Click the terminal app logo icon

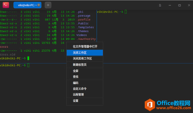[x=6, y=5]
